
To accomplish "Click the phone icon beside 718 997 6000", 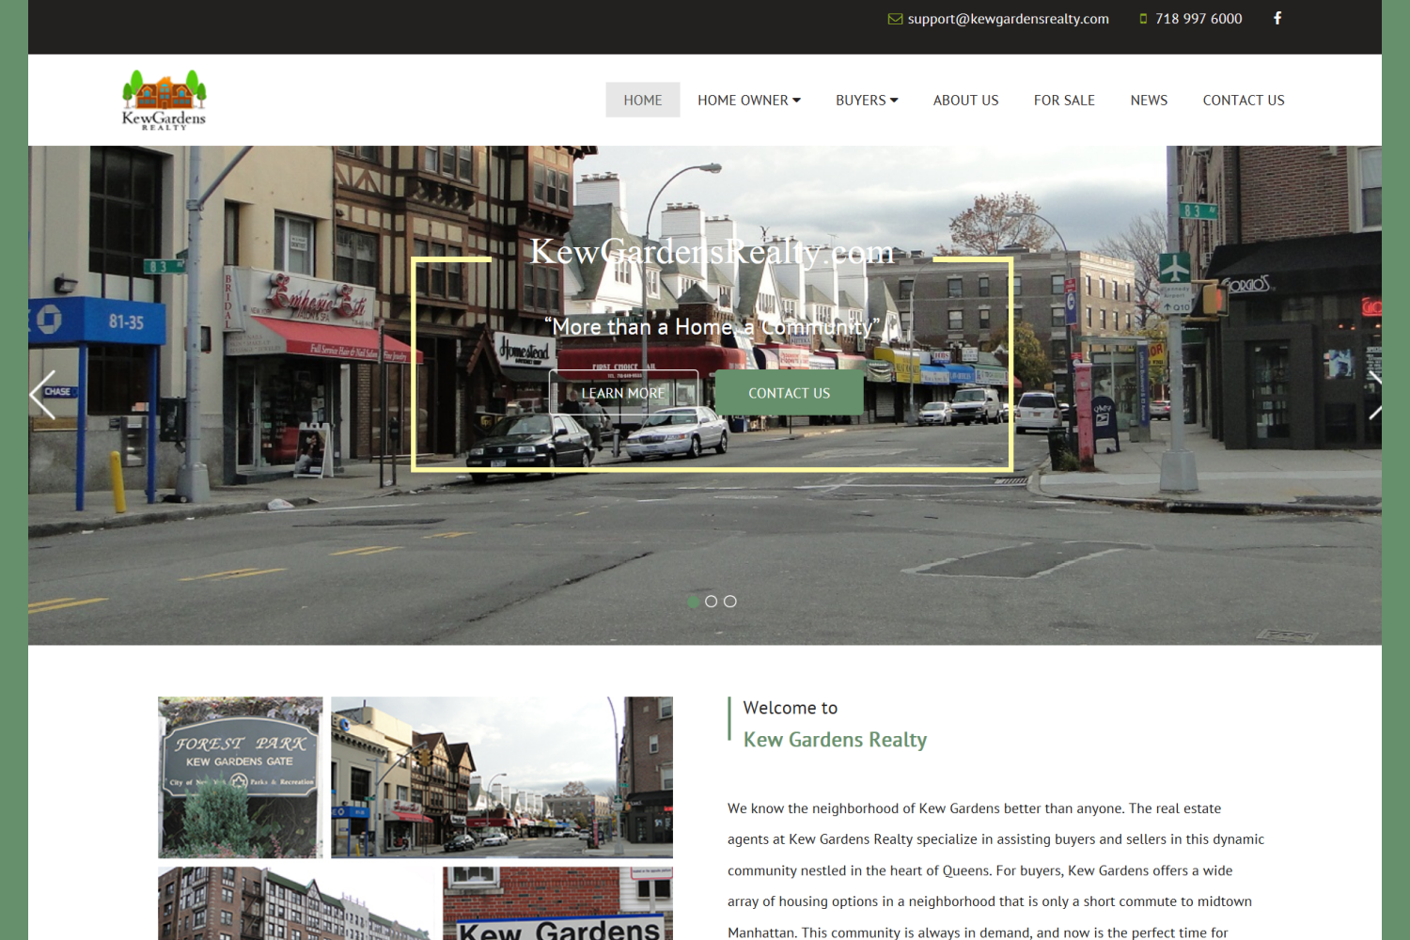I will 1143,19.
